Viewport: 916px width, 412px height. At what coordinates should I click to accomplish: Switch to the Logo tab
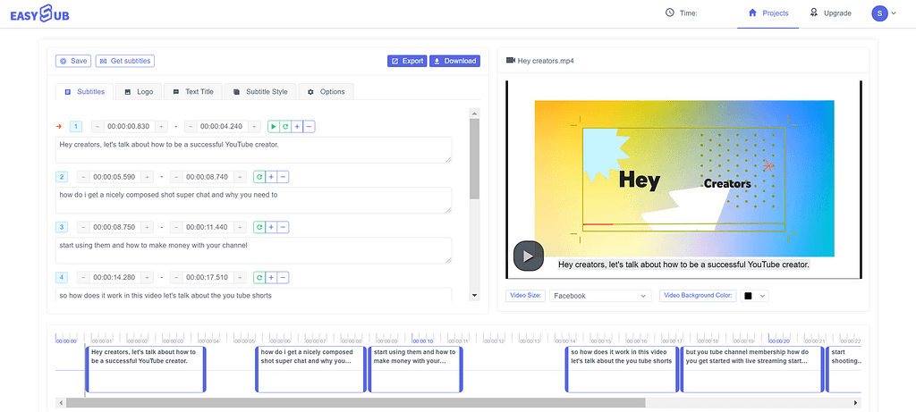139,92
